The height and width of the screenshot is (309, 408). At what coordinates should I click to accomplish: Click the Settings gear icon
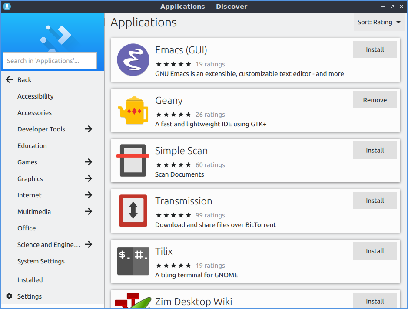click(9, 296)
